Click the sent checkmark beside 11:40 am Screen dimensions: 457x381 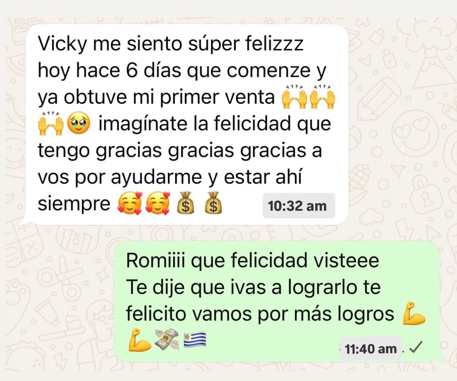click(x=416, y=347)
